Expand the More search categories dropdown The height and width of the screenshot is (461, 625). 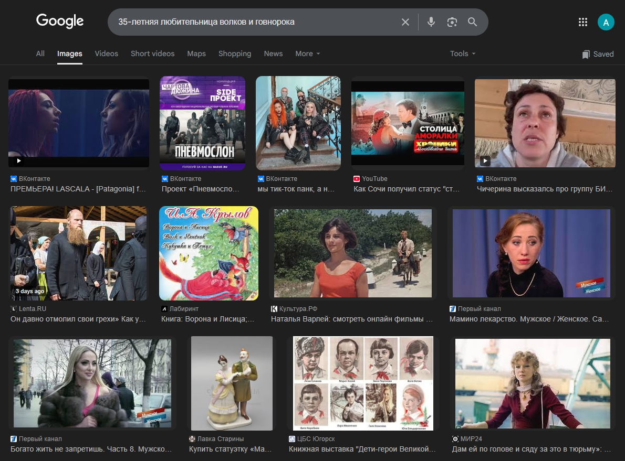pos(307,53)
